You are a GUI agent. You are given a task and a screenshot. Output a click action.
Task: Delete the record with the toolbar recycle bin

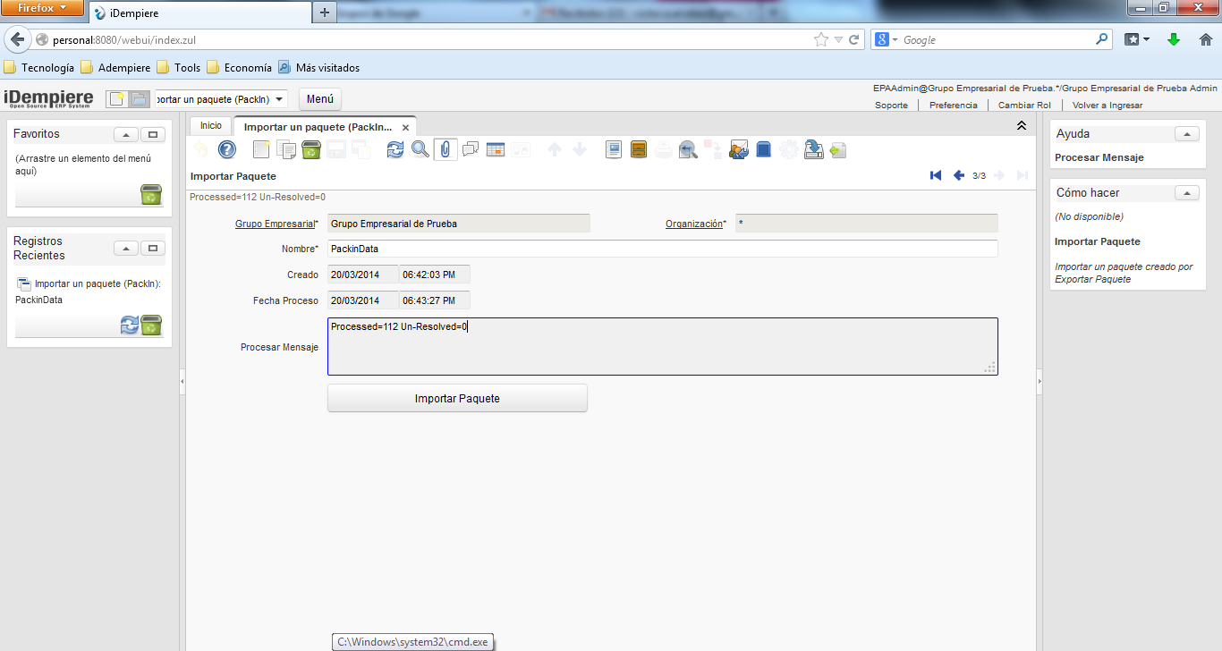pos(310,149)
